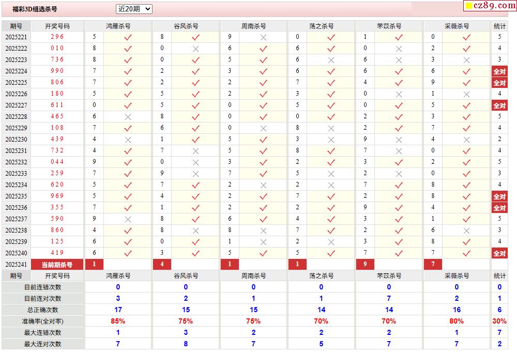
Task: Click the X mark for 周南杀号 in row 2025221
Action: [263, 37]
